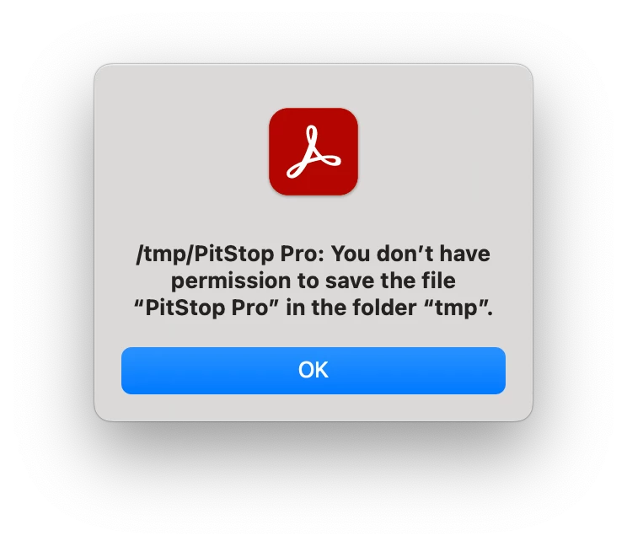Screen dimensions: 627x546
Task: Click the quoted "tmp" folder name
Action: point(455,308)
